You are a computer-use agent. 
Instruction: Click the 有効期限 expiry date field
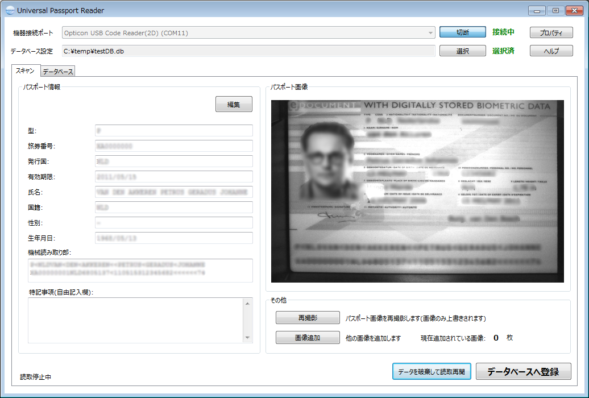pyautogui.click(x=173, y=177)
